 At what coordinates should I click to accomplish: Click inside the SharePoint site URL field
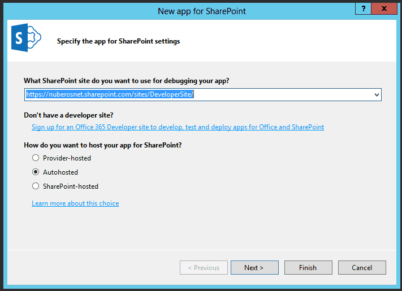pyautogui.click(x=198, y=95)
